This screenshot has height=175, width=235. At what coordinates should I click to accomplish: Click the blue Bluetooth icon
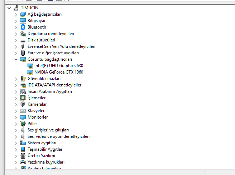click(x=23, y=27)
